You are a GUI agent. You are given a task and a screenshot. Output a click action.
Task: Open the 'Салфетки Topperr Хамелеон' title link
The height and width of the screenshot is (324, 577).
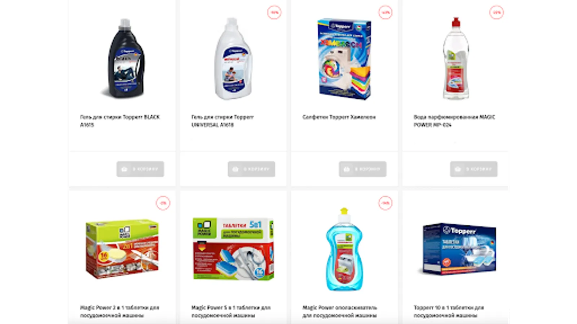[x=339, y=117]
